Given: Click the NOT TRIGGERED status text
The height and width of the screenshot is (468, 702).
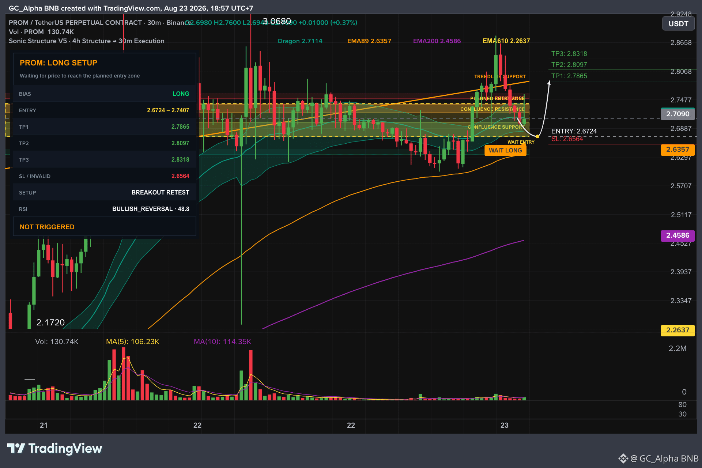Looking at the screenshot, I should [x=47, y=227].
